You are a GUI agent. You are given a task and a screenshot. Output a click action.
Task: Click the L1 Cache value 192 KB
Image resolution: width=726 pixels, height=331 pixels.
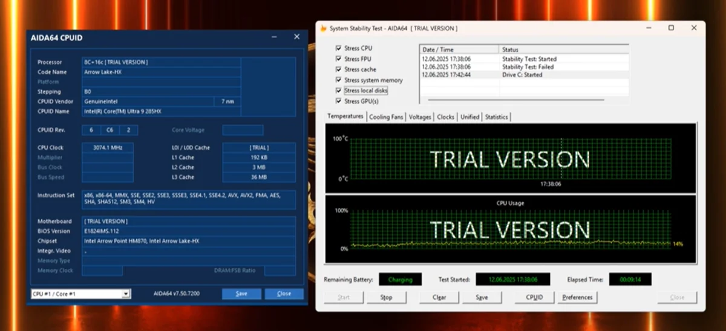[258, 158]
